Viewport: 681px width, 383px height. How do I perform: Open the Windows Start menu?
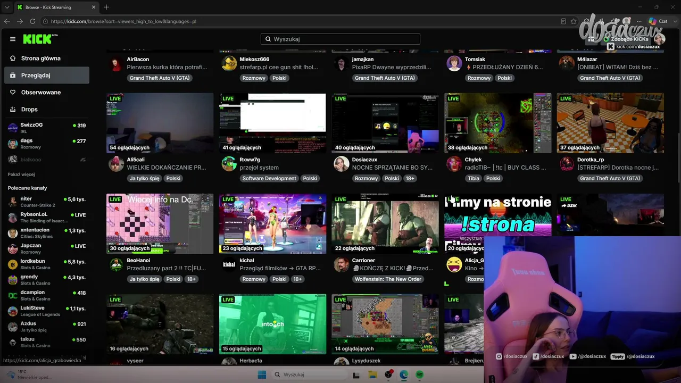click(x=262, y=374)
